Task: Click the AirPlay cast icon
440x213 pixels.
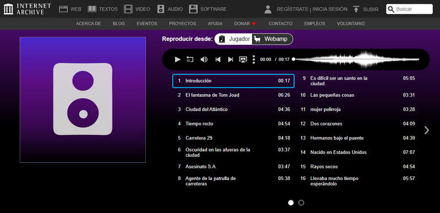Action: coord(243,59)
